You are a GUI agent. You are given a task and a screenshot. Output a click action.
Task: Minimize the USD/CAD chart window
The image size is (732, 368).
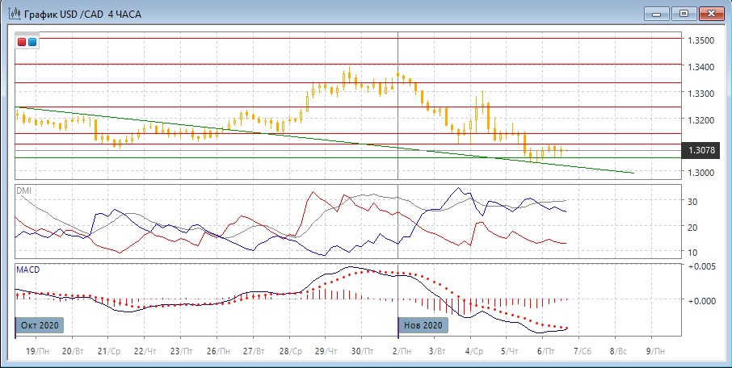click(x=658, y=13)
